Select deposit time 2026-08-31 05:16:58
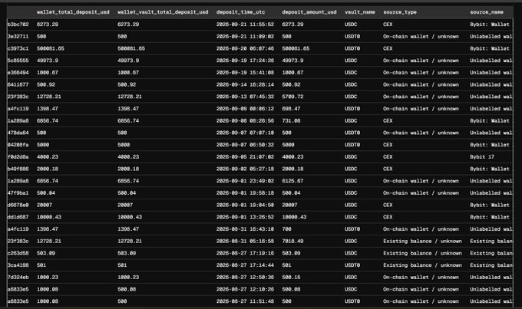The image size is (522, 309). [x=245, y=242]
